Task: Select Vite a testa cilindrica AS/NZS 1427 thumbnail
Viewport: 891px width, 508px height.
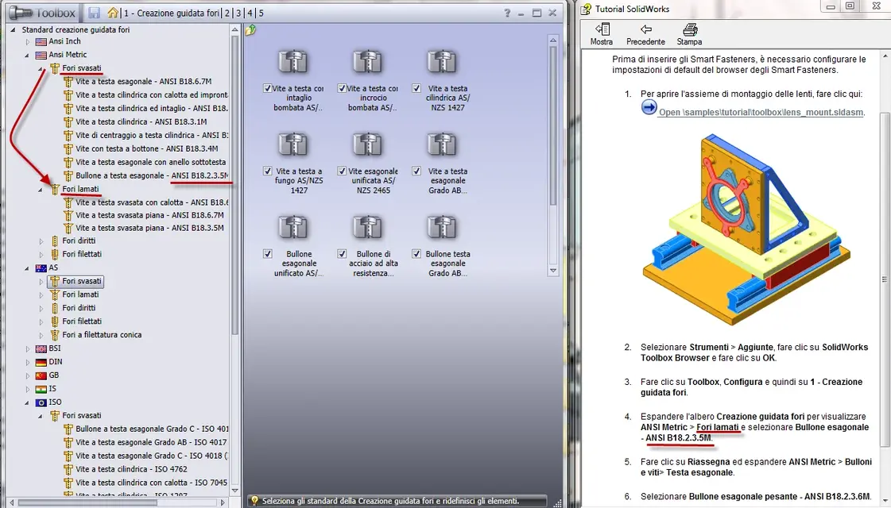Action: click(x=441, y=61)
